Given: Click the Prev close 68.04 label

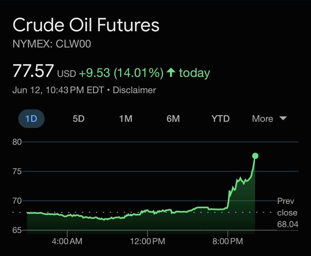Looking at the screenshot, I should [287, 212].
